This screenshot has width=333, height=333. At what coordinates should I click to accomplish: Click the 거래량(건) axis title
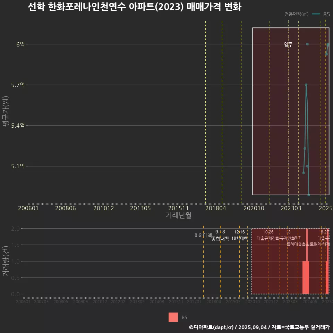coord(6,261)
